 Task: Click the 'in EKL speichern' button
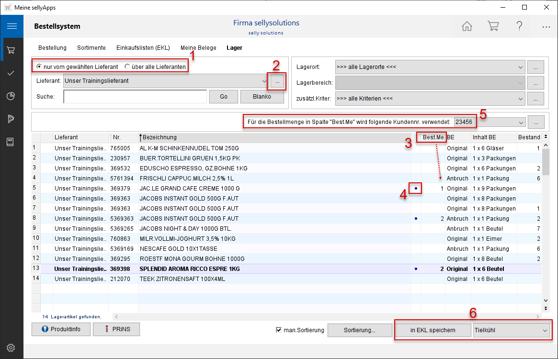(433, 330)
